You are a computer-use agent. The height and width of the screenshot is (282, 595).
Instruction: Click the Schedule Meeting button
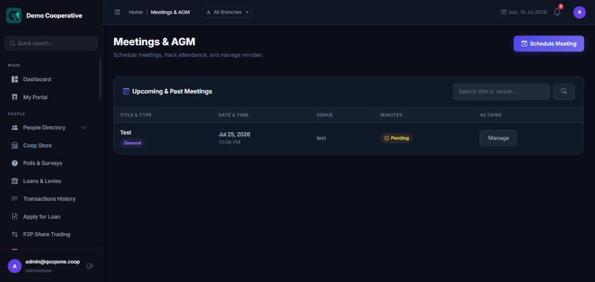coord(549,44)
